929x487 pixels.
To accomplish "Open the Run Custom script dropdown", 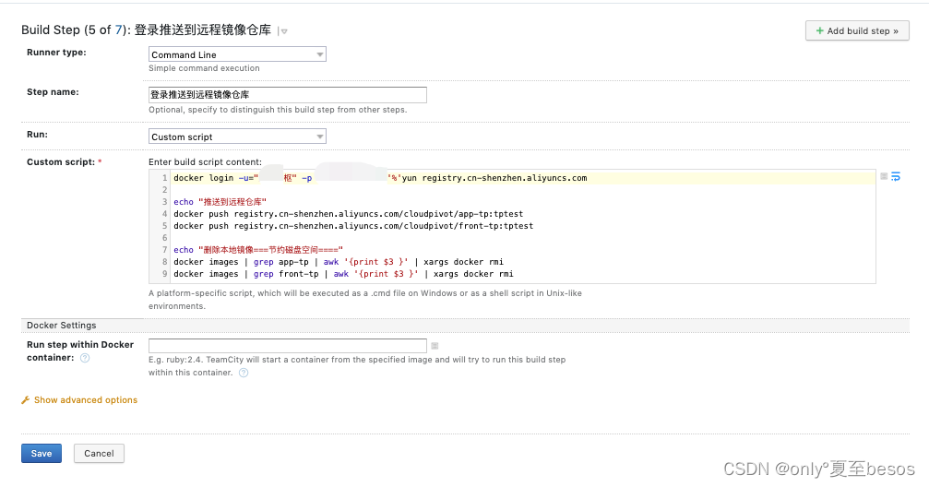I will tap(237, 137).
